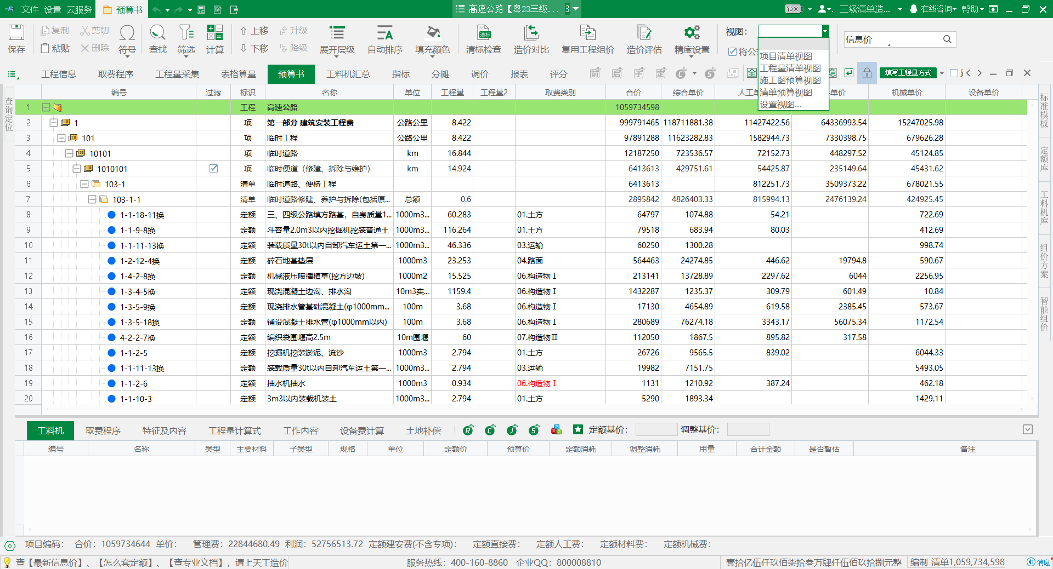Click the lightbulb tip icon in status bar
This screenshot has width=1053, height=569.
click(7, 562)
